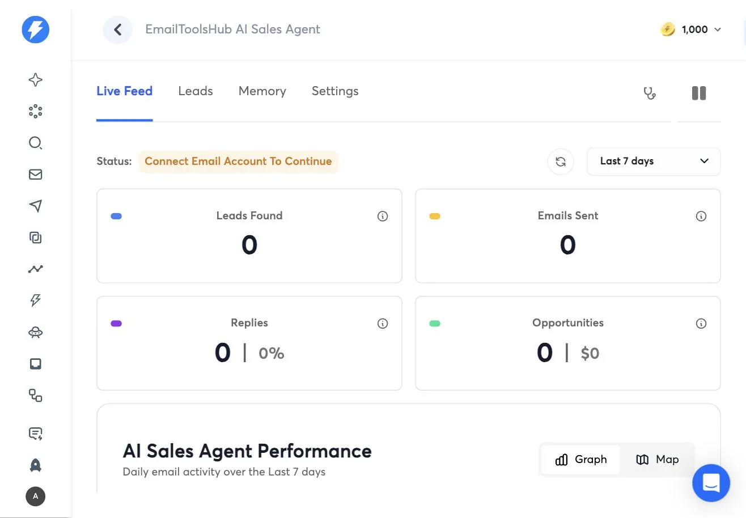This screenshot has height=518, width=746.
Task: Open the line chart analytics icon
Action: click(36, 269)
